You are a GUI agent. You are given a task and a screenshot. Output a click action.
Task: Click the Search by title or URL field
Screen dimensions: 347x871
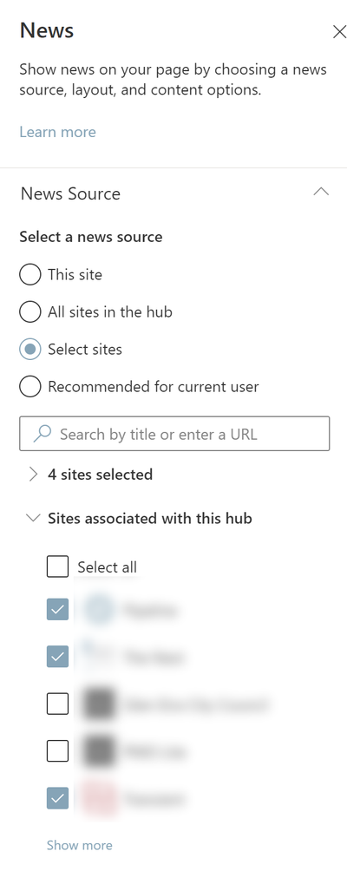coord(174,434)
